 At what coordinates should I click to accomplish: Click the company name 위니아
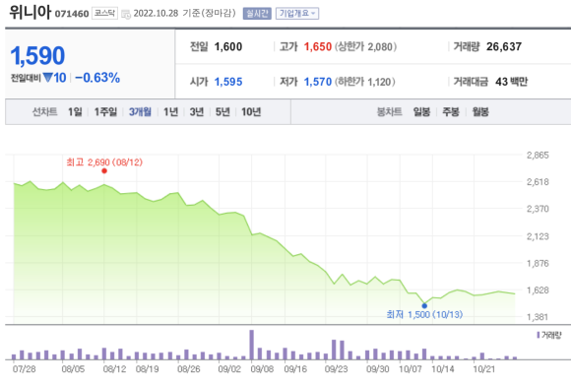point(31,12)
